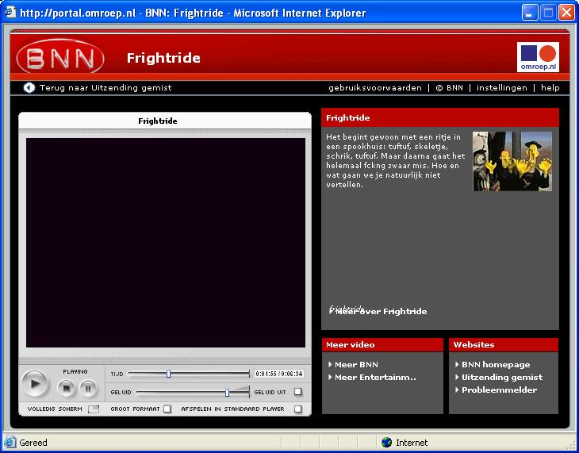Open Meer over Frightride link
This screenshot has width=579, height=453.
click(381, 312)
